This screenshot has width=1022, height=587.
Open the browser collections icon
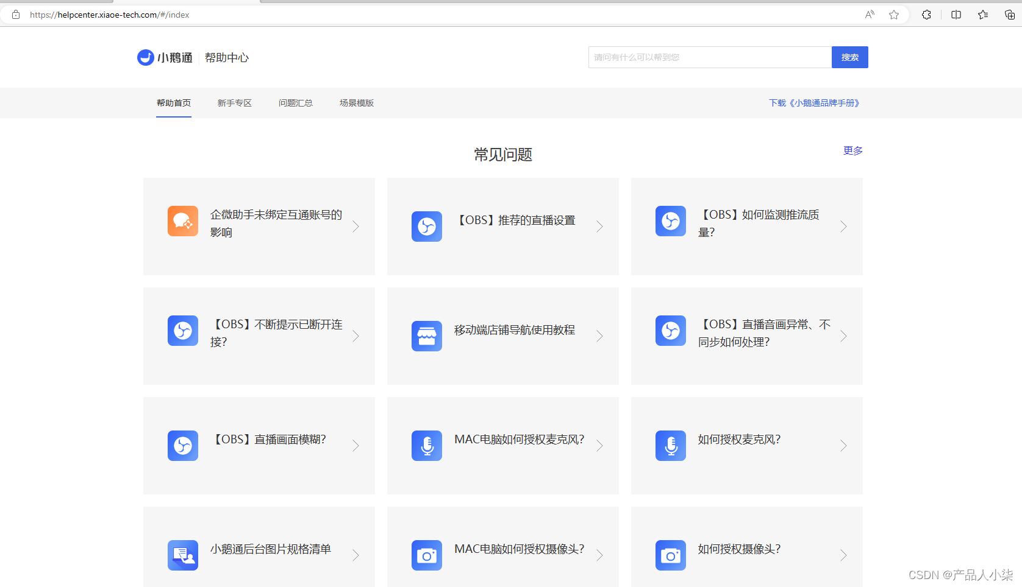[x=1010, y=15]
